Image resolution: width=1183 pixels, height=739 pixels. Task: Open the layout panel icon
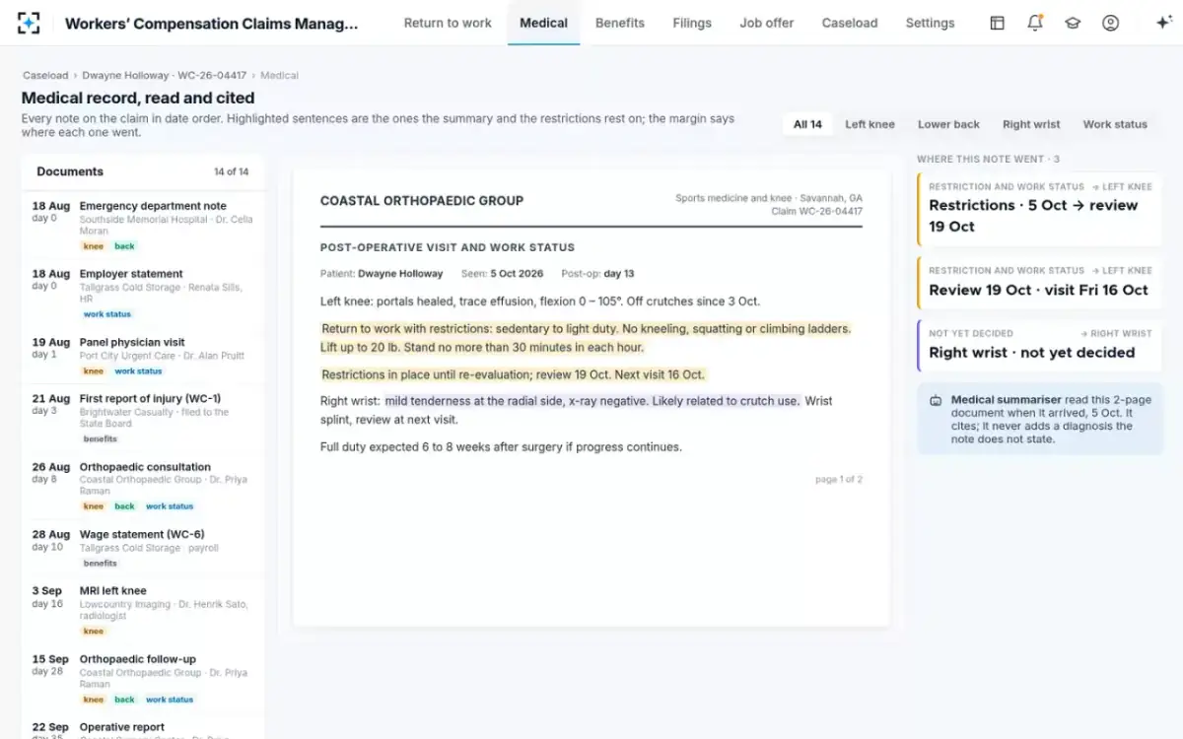point(997,23)
